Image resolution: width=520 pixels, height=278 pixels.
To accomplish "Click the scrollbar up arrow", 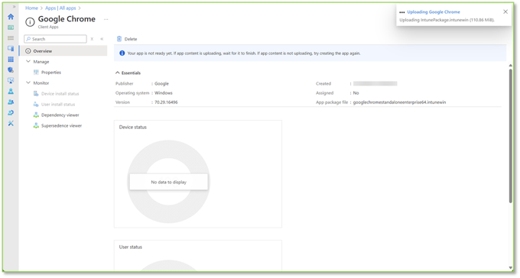I will [510, 66].
